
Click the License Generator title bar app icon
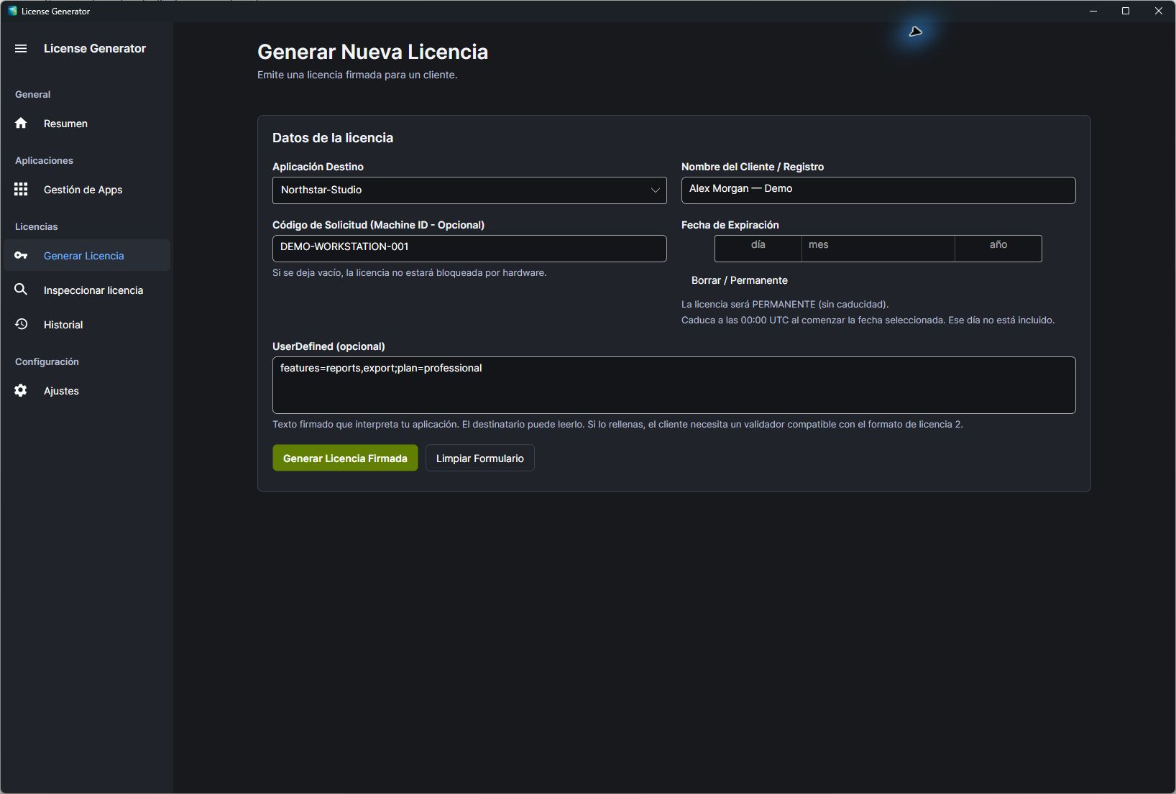tap(12, 11)
